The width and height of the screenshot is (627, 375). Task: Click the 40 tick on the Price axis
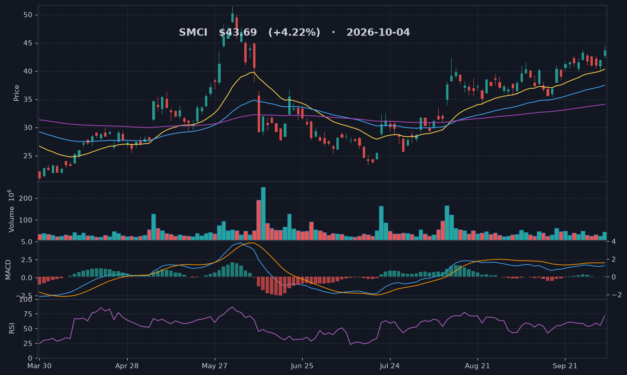tap(28, 72)
